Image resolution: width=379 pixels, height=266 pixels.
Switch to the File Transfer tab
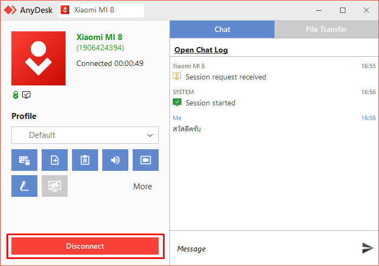(x=326, y=29)
